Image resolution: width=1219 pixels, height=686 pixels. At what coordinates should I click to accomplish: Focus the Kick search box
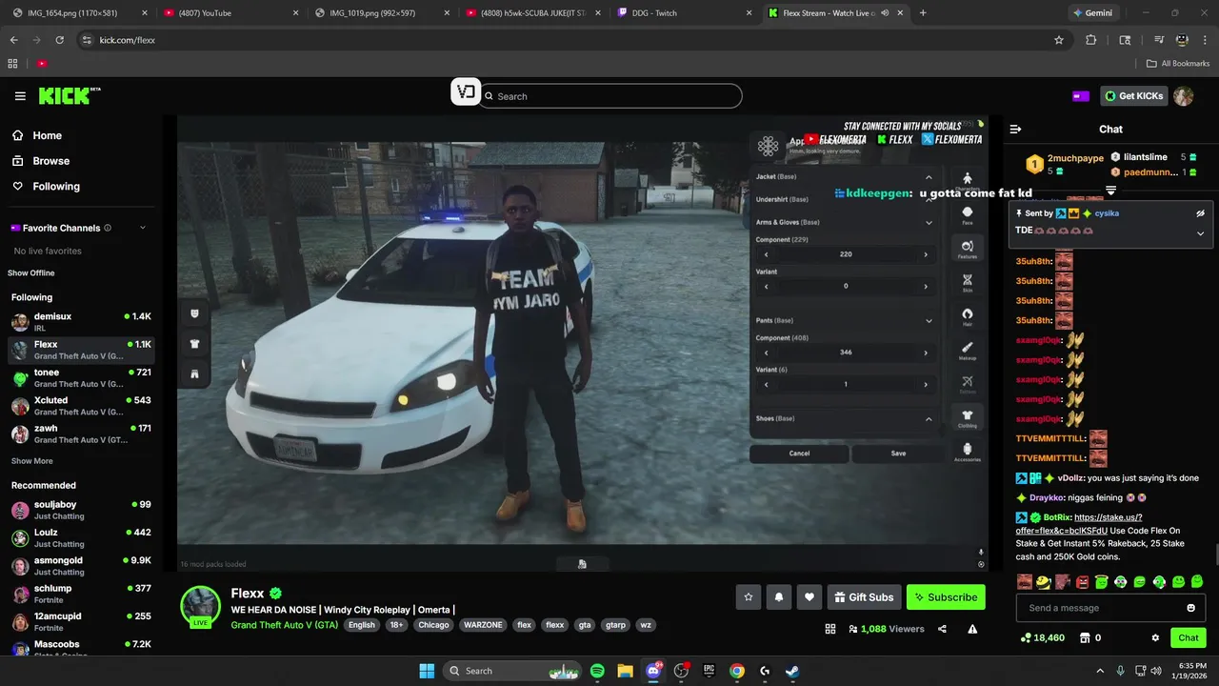pos(610,96)
